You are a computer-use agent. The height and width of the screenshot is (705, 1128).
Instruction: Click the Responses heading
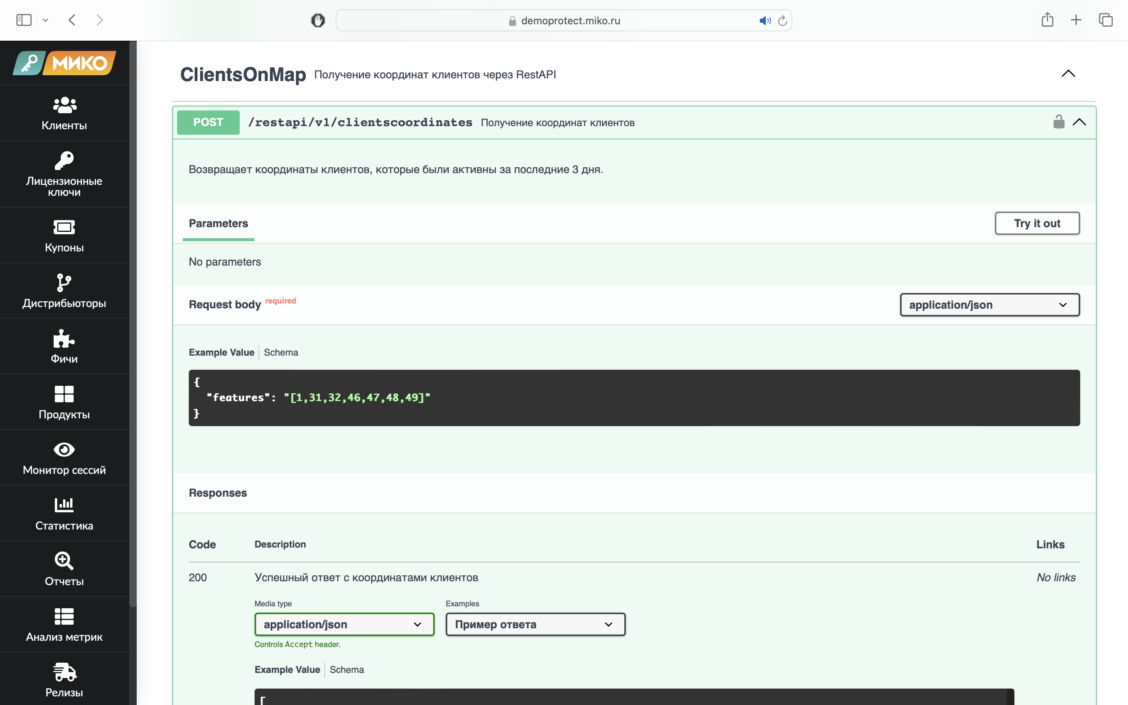(218, 493)
